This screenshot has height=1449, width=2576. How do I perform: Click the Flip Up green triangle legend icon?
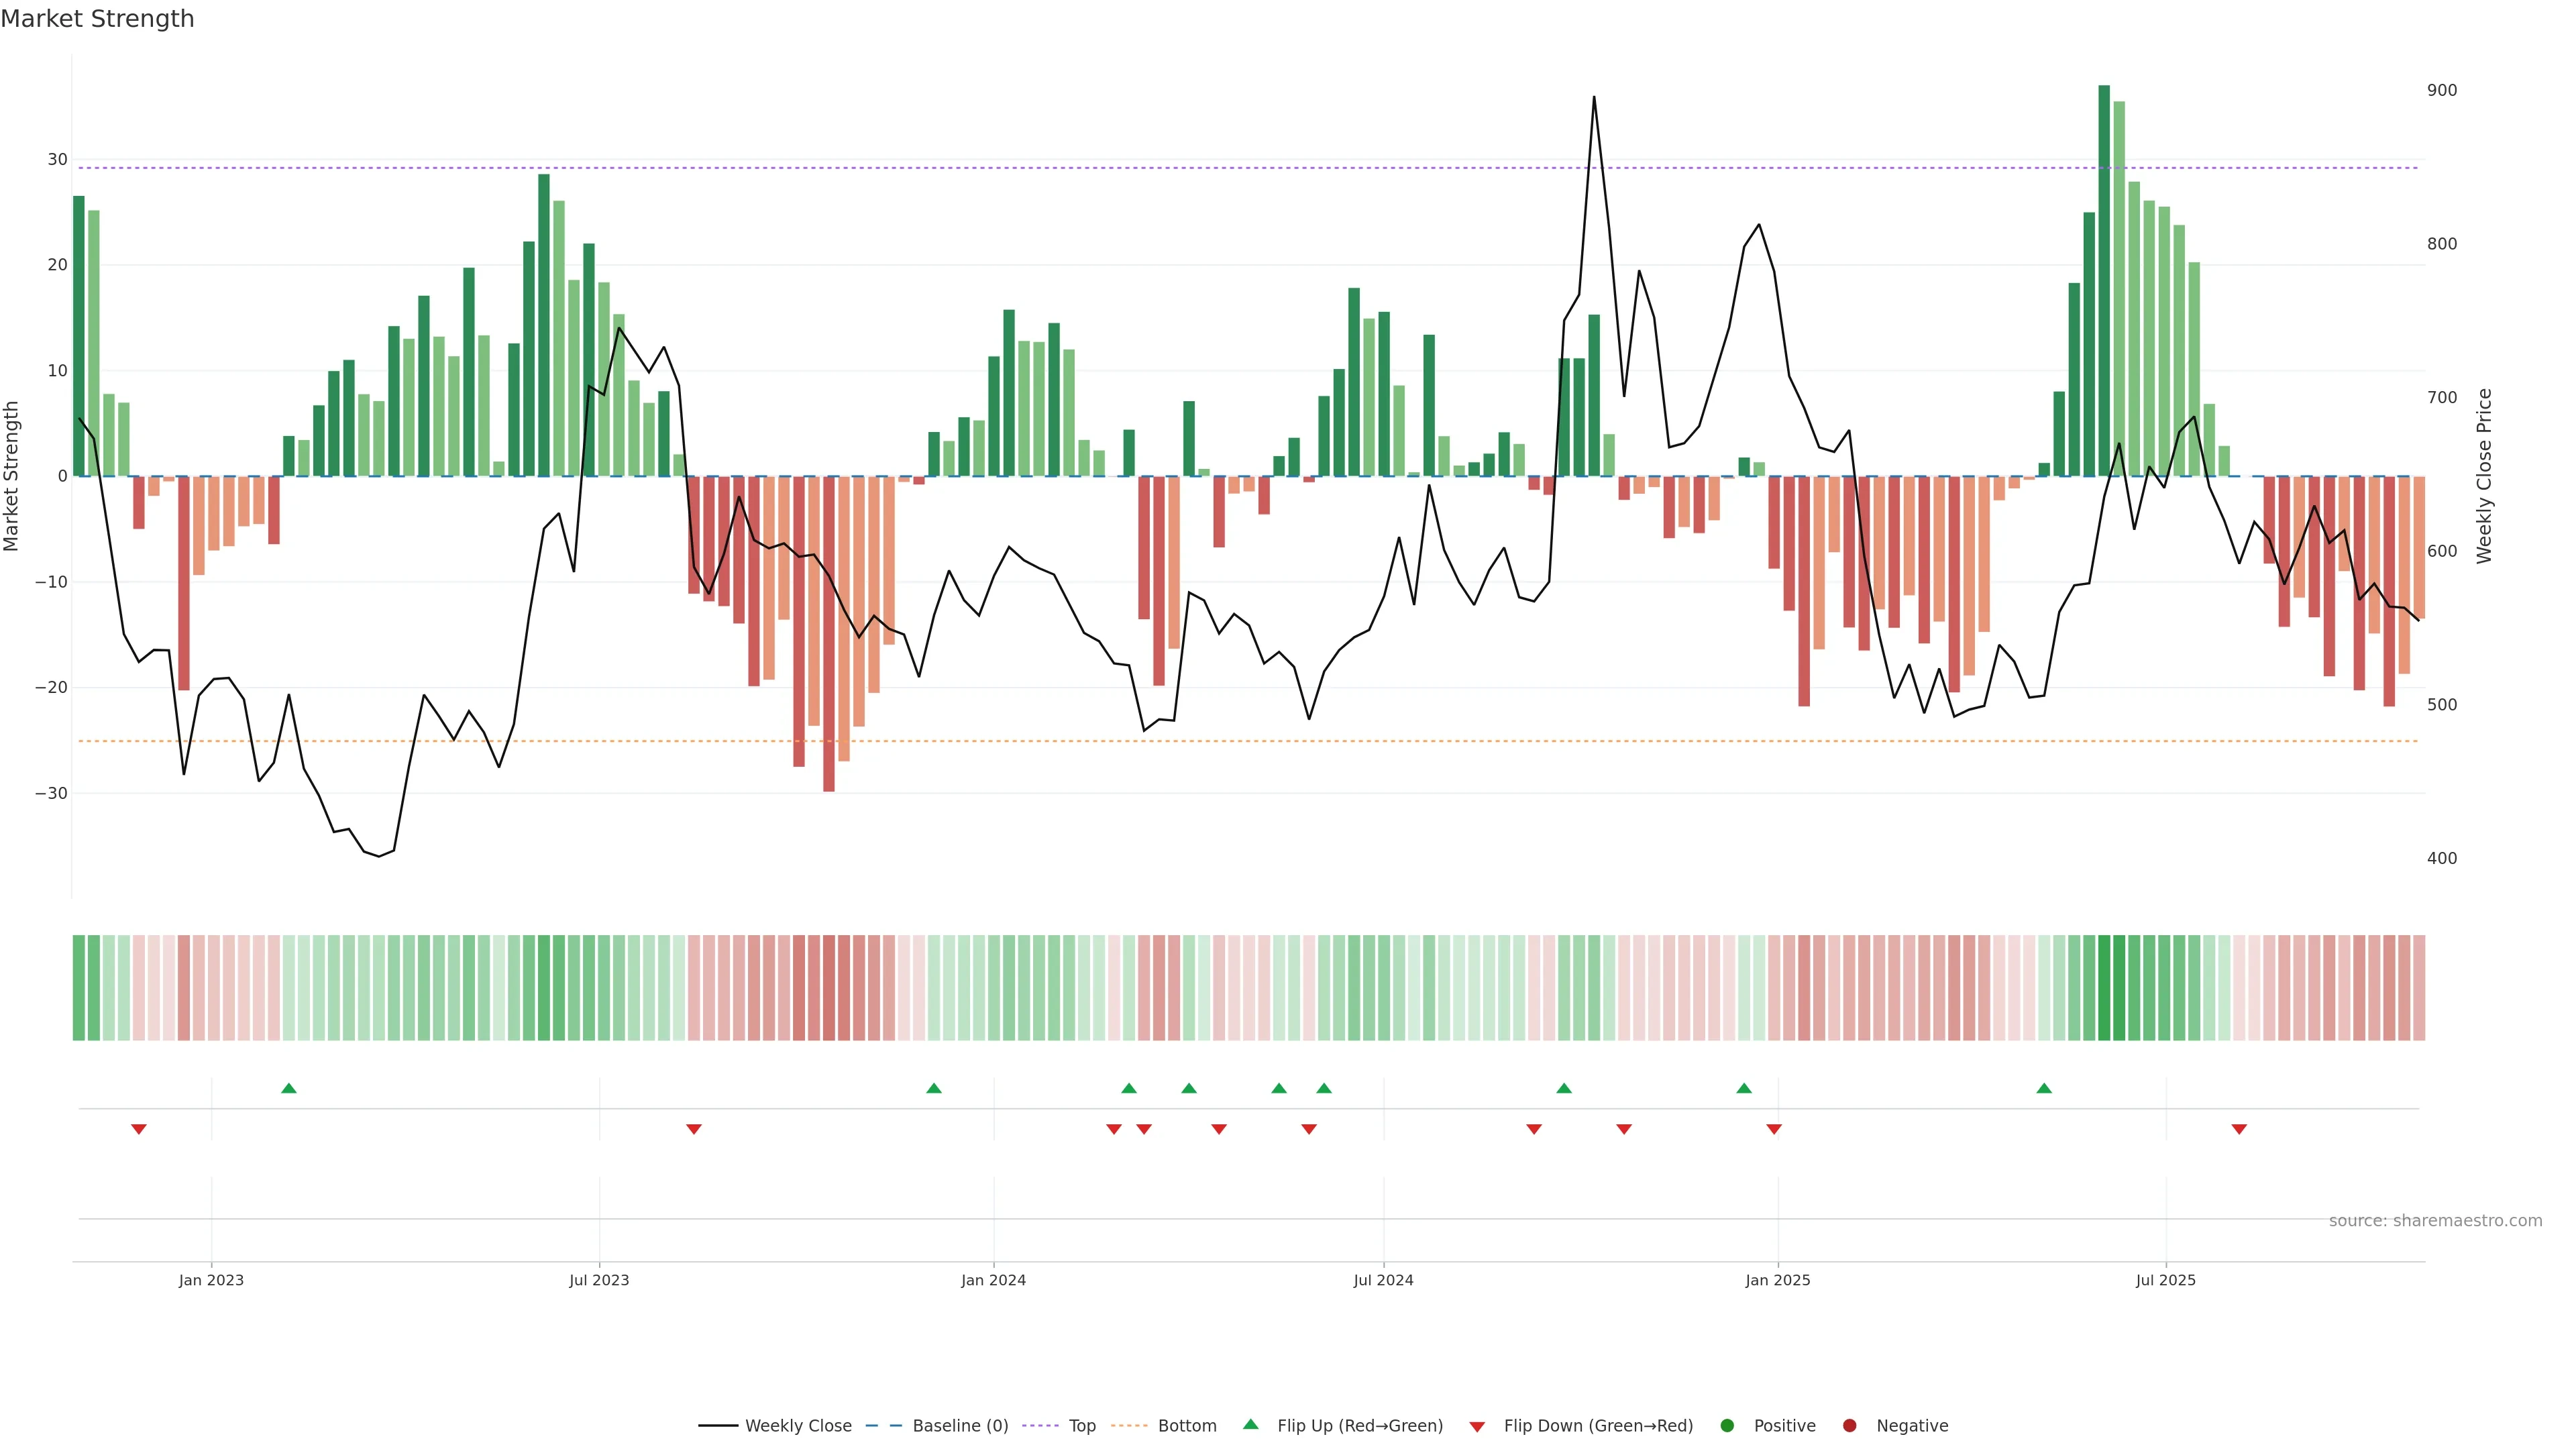[1250, 1425]
